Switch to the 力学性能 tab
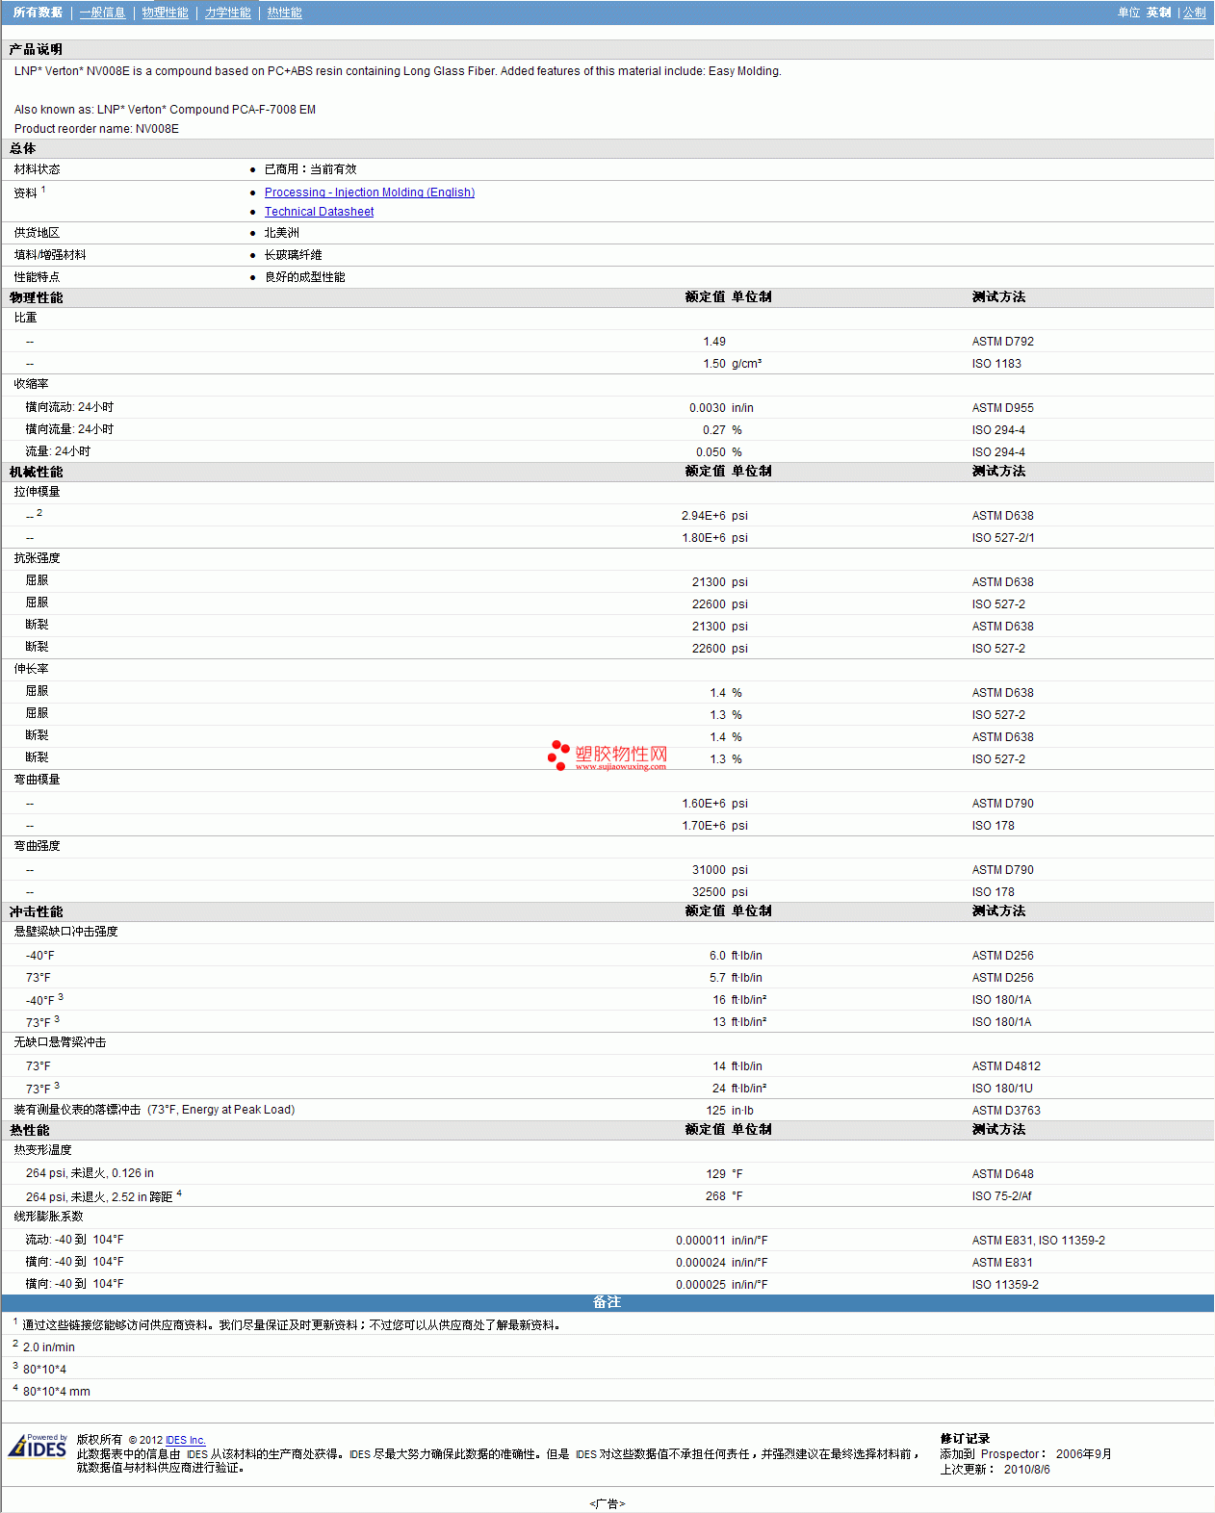Image resolution: width=1215 pixels, height=1513 pixels. tap(227, 13)
